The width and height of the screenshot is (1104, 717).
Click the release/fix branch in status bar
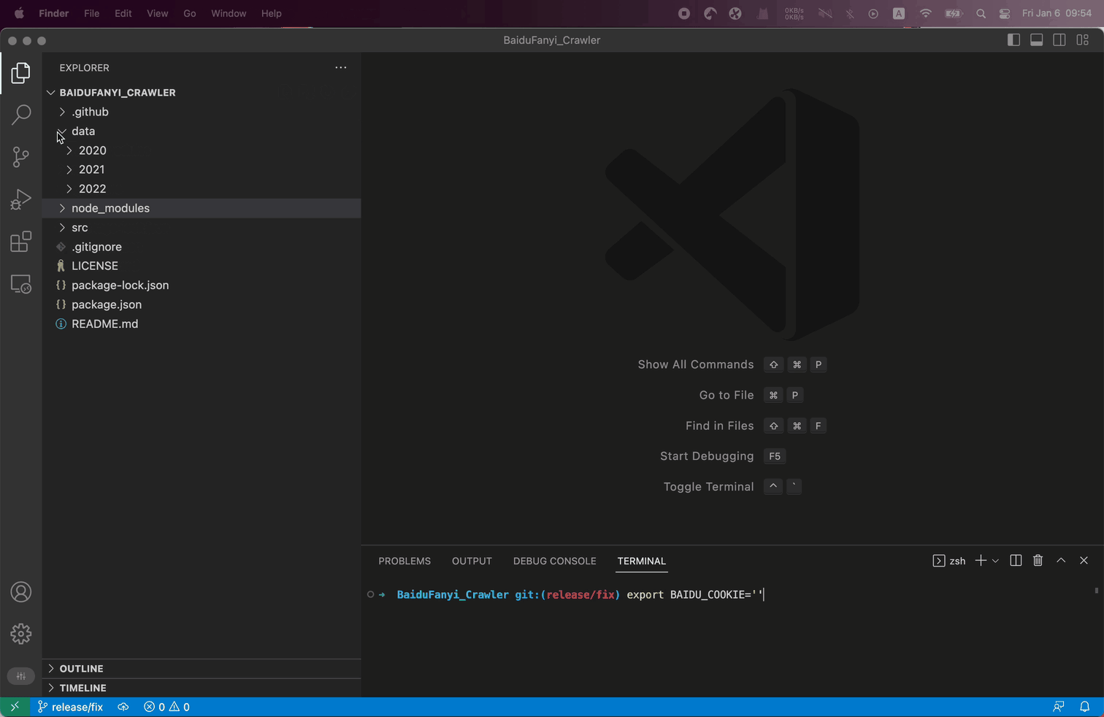pos(71,707)
